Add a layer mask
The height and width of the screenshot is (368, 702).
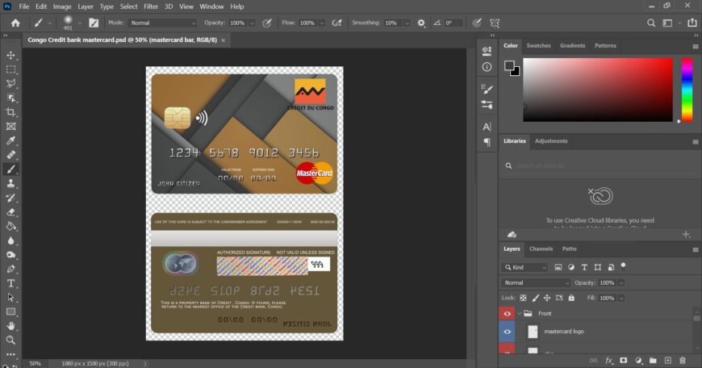(623, 361)
